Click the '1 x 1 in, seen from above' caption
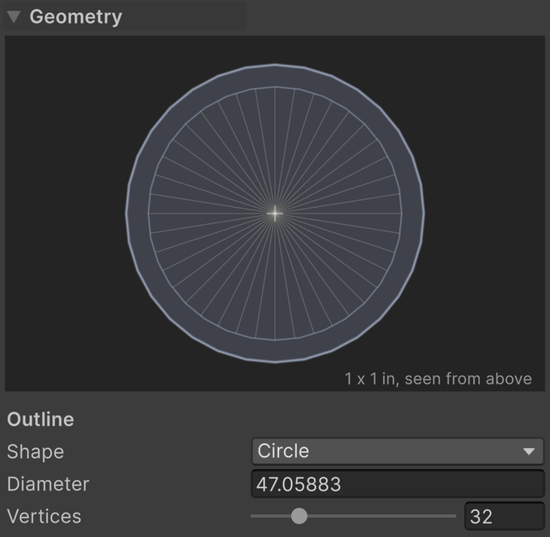550x537 pixels. 438,378
